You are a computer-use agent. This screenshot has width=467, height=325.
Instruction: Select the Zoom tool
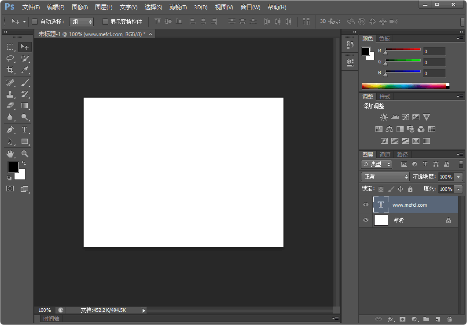click(25, 153)
